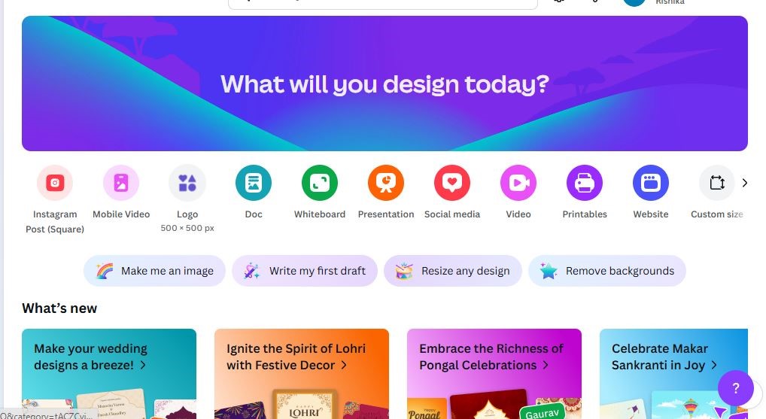The width and height of the screenshot is (766, 419).
Task: Select Write my first draft
Action: [x=305, y=271]
